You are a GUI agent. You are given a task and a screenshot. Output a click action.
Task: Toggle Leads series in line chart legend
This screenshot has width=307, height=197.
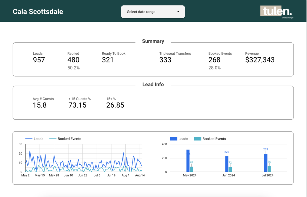pyautogui.click(x=34, y=139)
